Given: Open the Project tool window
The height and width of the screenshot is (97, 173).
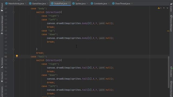Looking at the screenshot, I should coord(2,7).
